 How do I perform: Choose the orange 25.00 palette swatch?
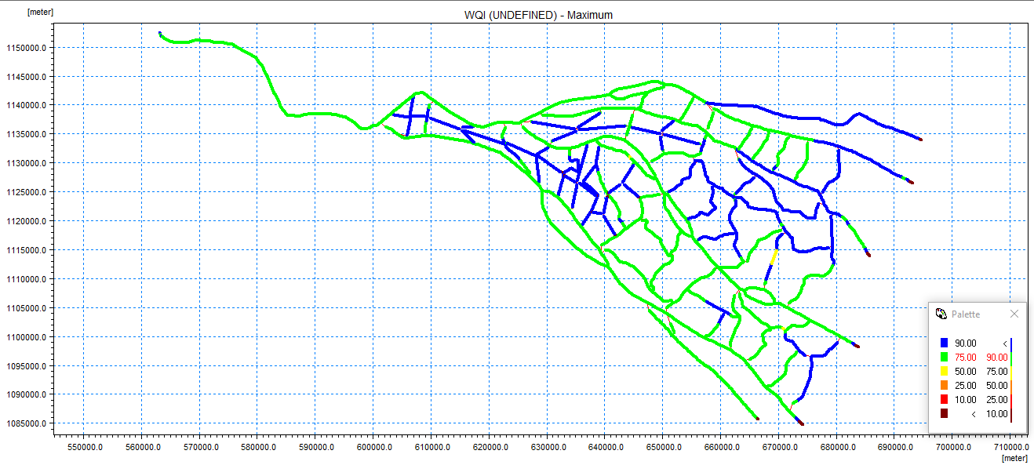click(x=944, y=386)
